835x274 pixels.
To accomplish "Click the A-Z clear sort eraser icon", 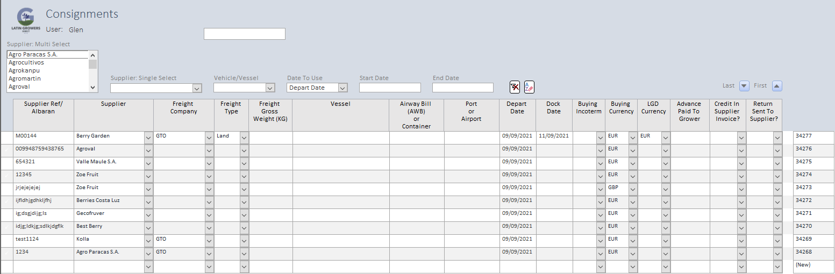I will 529,87.
